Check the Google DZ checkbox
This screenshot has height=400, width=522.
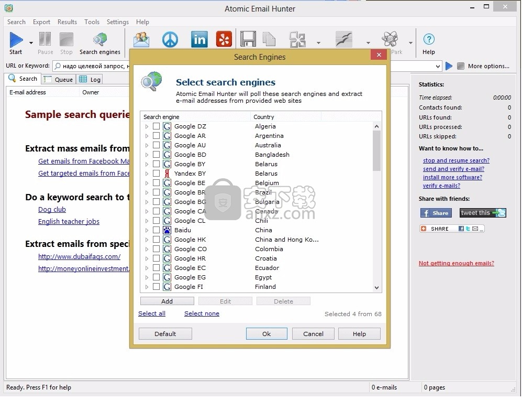[x=156, y=126]
